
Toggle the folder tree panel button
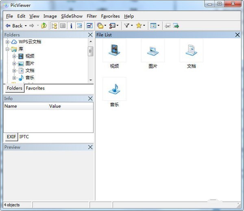point(54,26)
